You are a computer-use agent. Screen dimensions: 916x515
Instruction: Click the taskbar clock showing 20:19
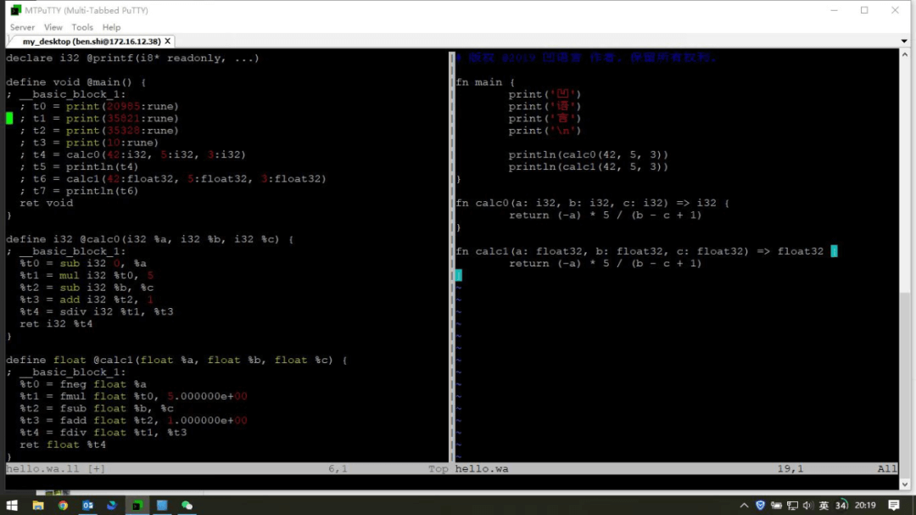(x=865, y=505)
